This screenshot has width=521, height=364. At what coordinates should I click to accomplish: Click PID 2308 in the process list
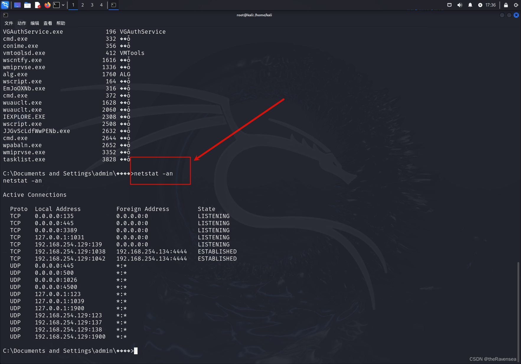pos(109,117)
